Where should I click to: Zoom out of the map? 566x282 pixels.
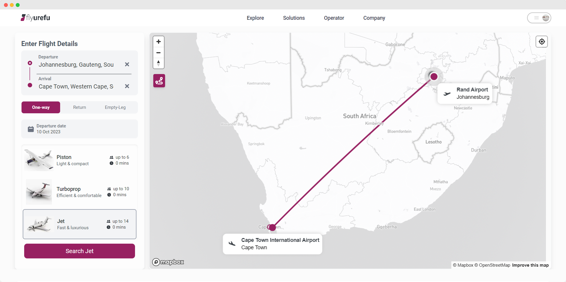click(x=159, y=53)
